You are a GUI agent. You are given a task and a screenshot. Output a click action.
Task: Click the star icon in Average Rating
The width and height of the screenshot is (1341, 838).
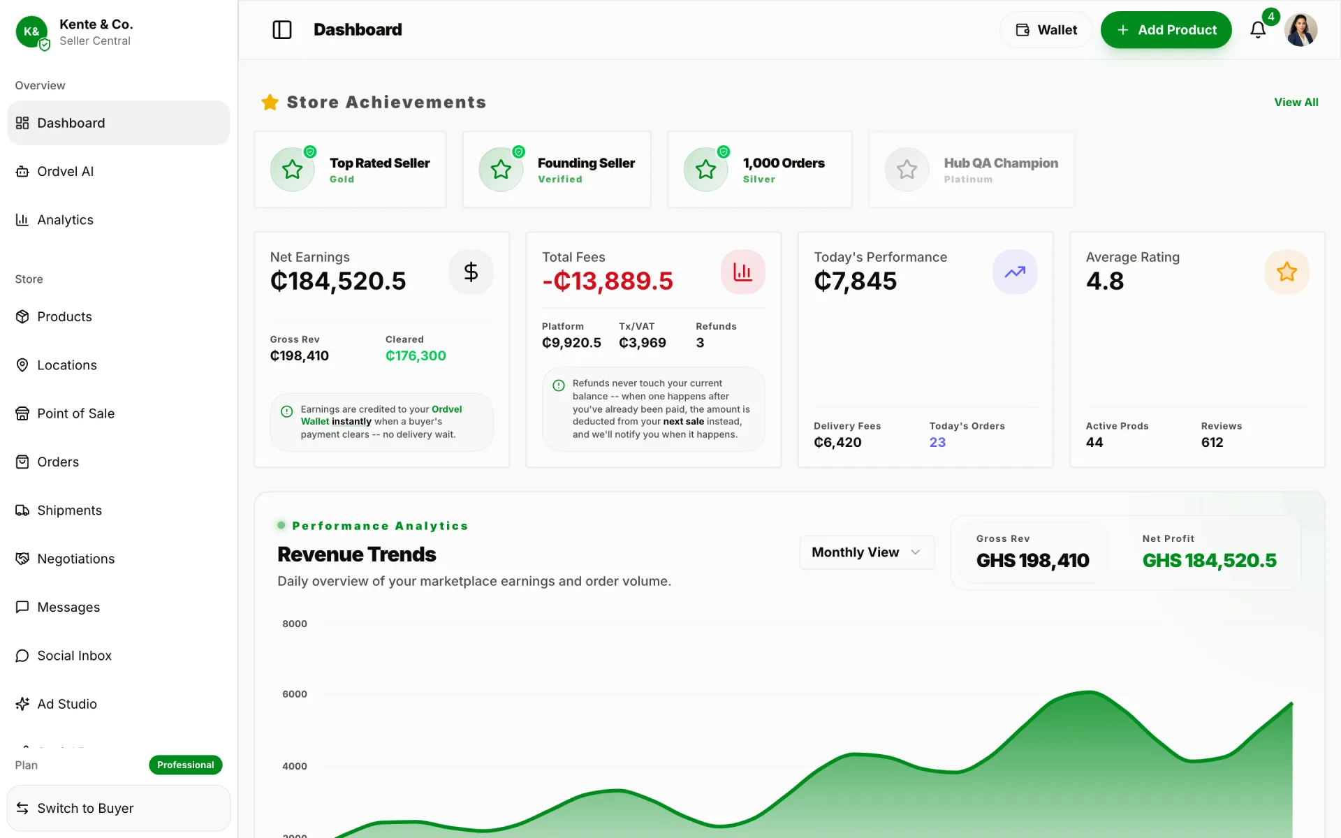[1287, 272]
